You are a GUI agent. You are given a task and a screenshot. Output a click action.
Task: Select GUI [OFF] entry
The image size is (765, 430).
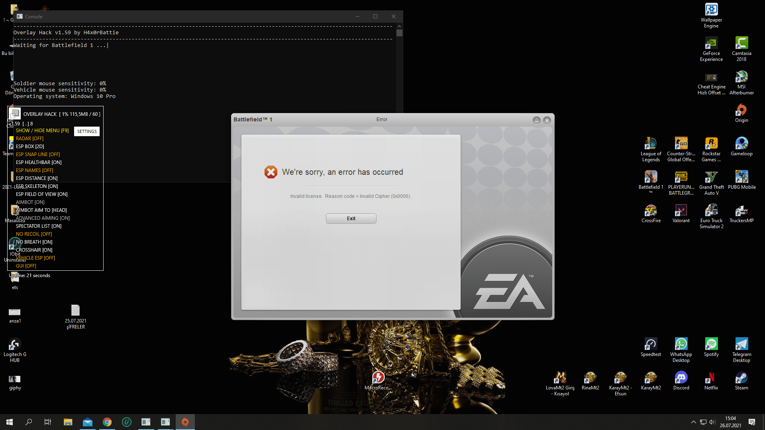tap(26, 266)
